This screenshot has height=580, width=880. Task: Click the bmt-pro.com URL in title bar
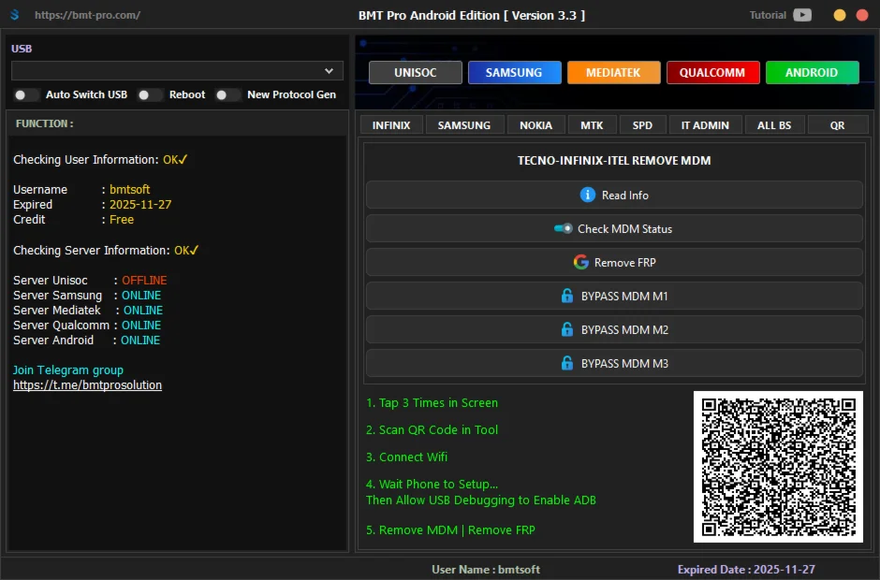coord(87,16)
